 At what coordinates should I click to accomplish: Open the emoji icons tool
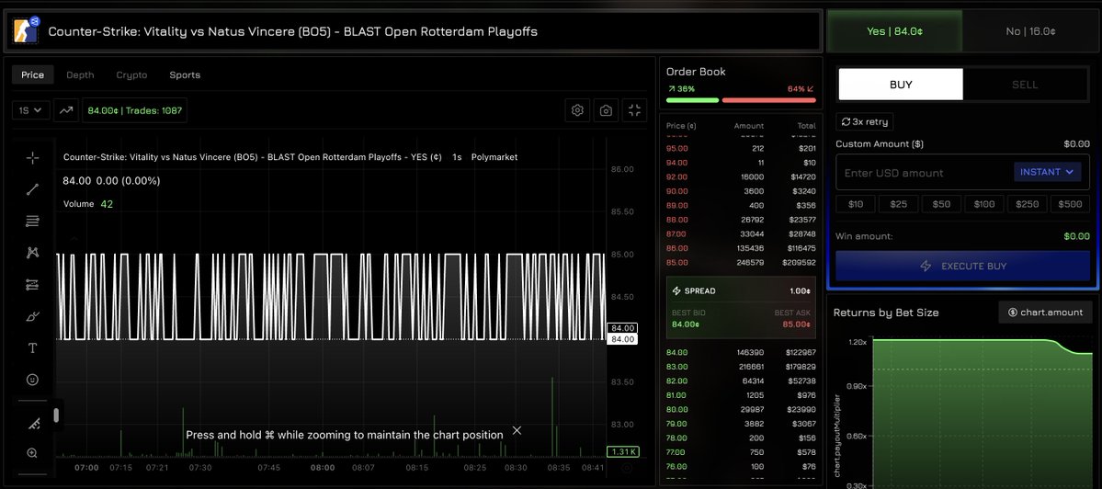[x=32, y=380]
